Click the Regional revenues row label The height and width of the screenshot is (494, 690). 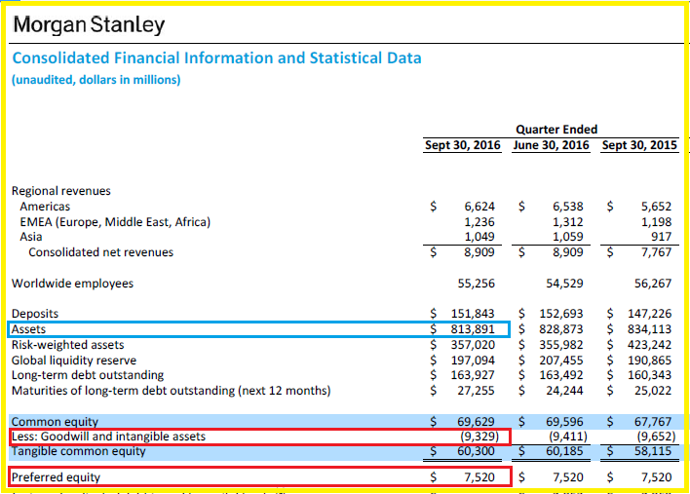coord(60,191)
